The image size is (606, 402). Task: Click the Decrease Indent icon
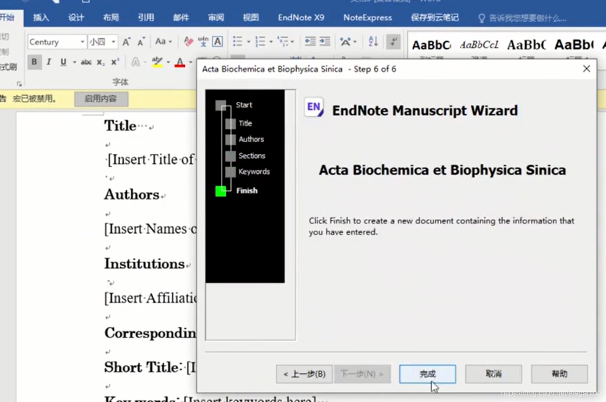tap(310, 42)
